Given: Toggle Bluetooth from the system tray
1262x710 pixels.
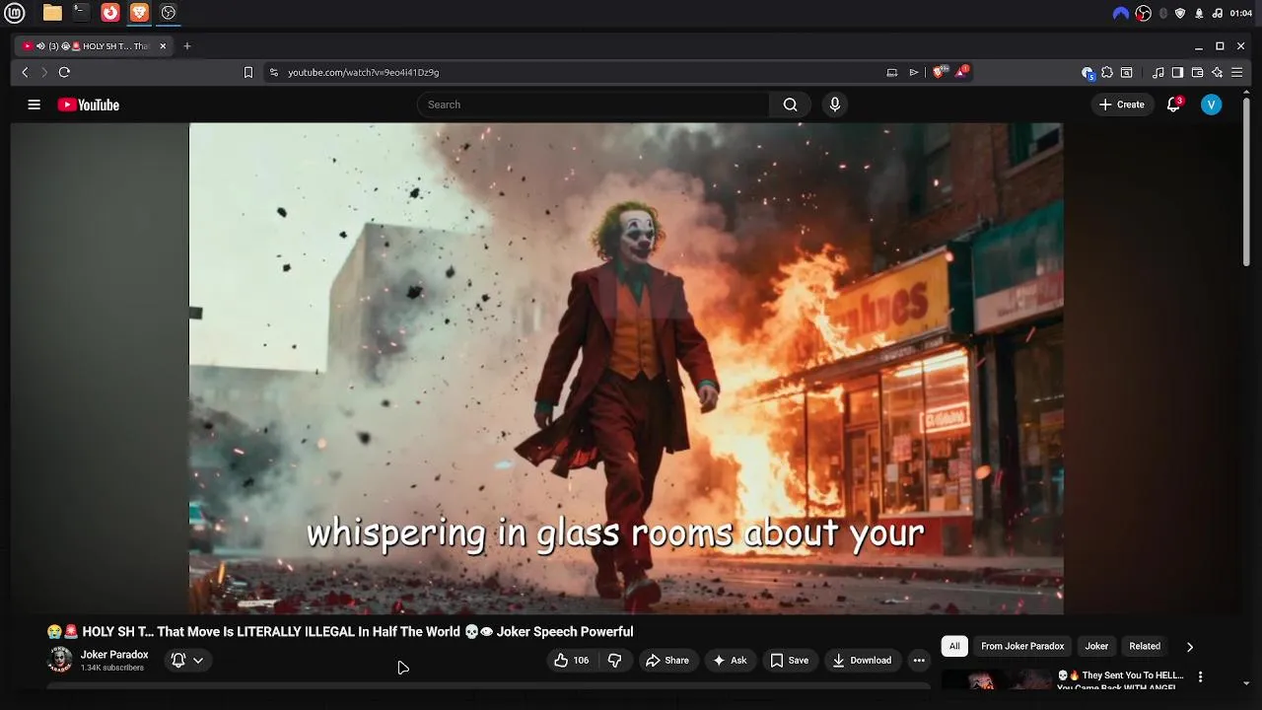Looking at the screenshot, I should 1163,13.
